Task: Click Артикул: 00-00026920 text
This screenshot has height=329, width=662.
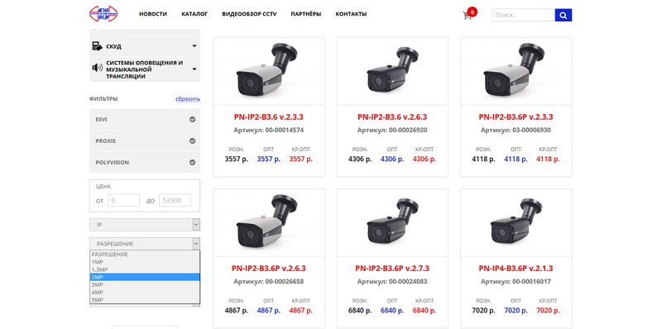Action: 392,131
